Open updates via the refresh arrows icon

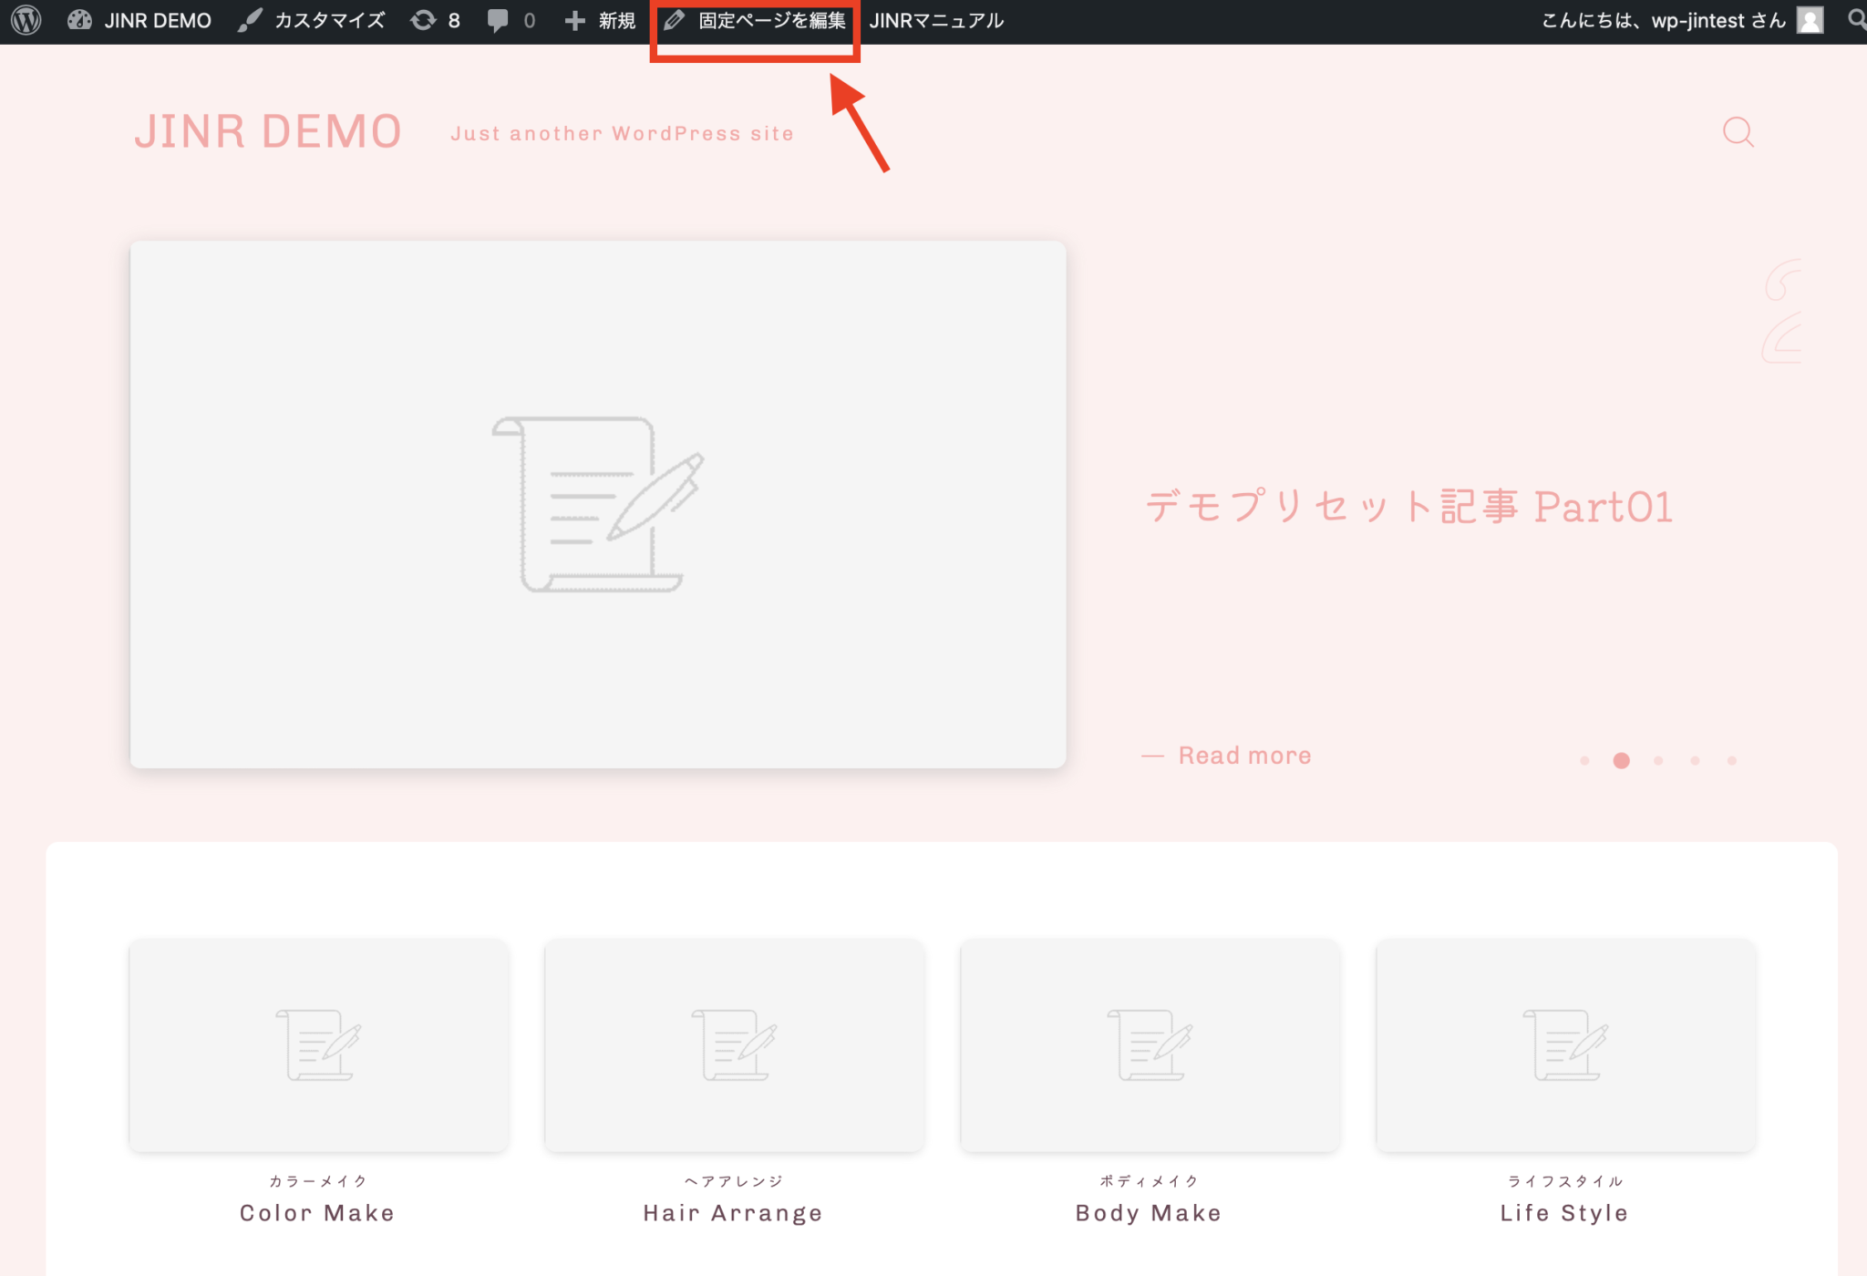tap(424, 20)
